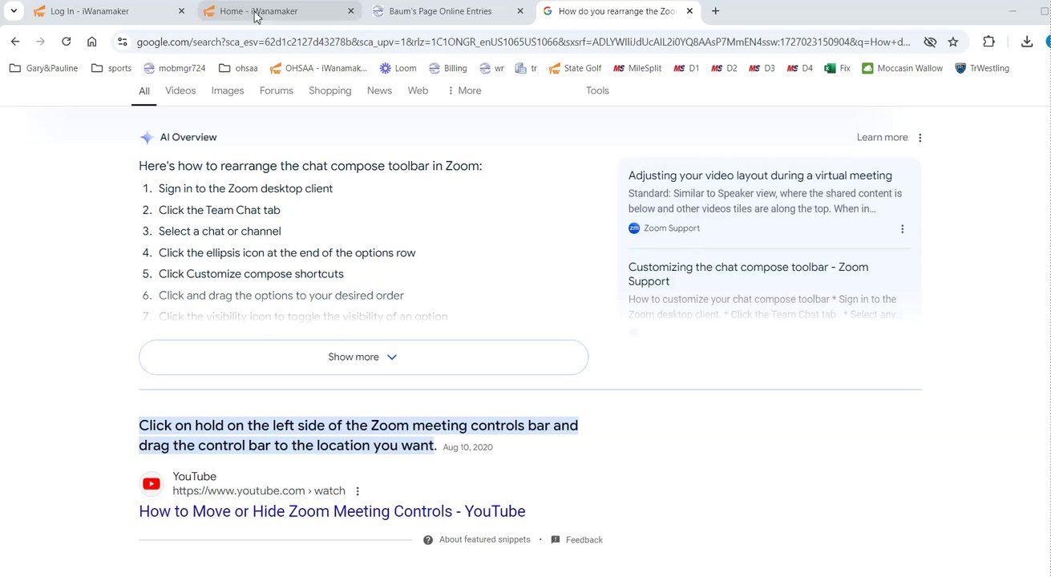Viewport: 1051px width, 577px height.
Task: Go back to the previous page
Action: [x=15, y=42]
